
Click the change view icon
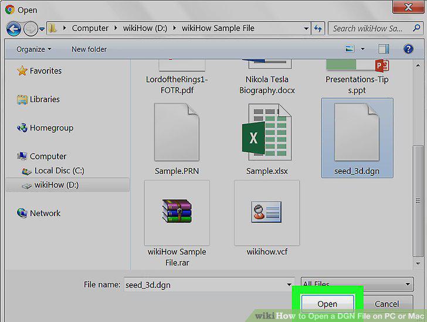pyautogui.click(x=350, y=49)
